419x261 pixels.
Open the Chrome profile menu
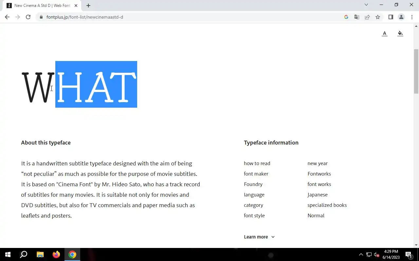coord(401,17)
